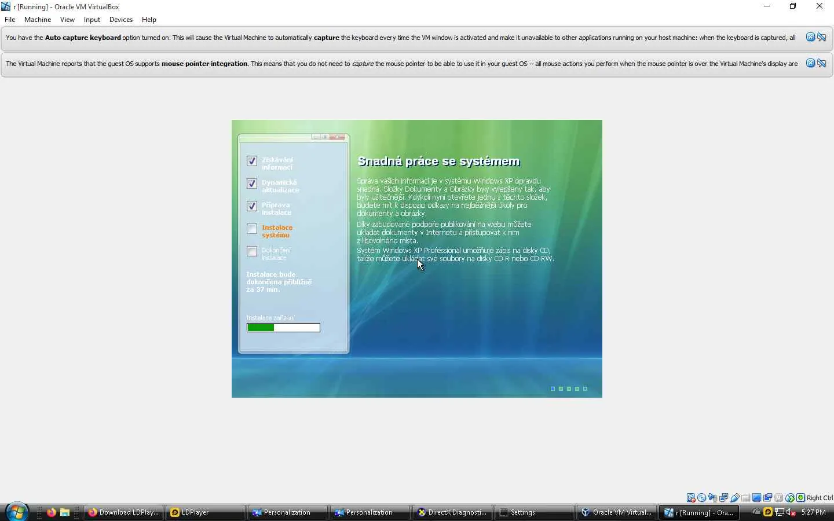Click the recording status icon
Screen dimensions: 834x521
point(768,498)
